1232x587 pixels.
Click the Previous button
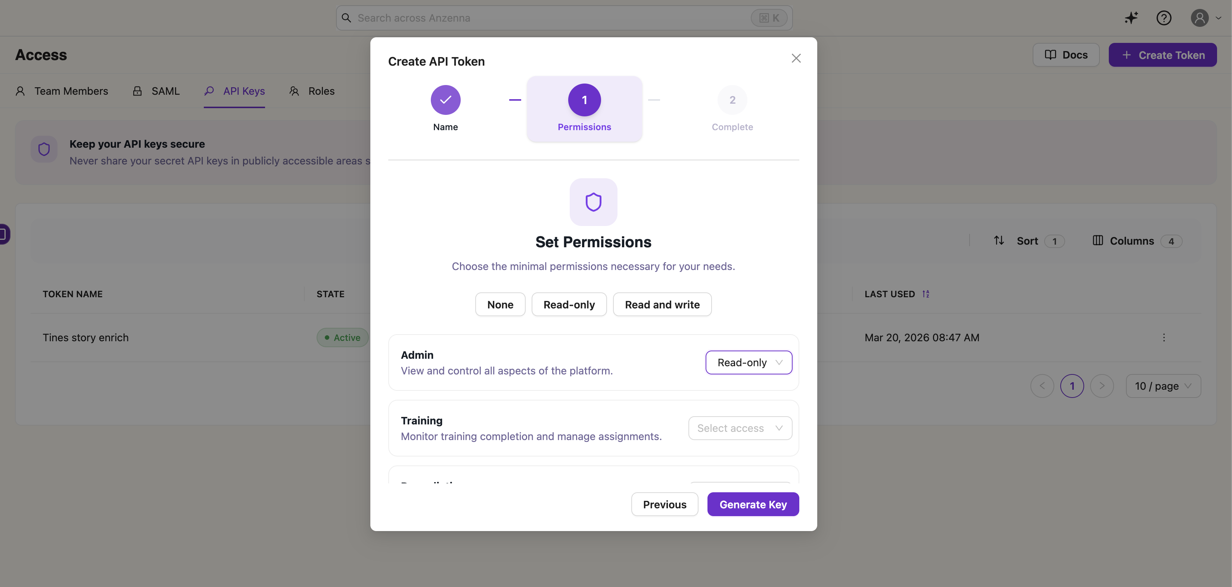click(x=664, y=504)
